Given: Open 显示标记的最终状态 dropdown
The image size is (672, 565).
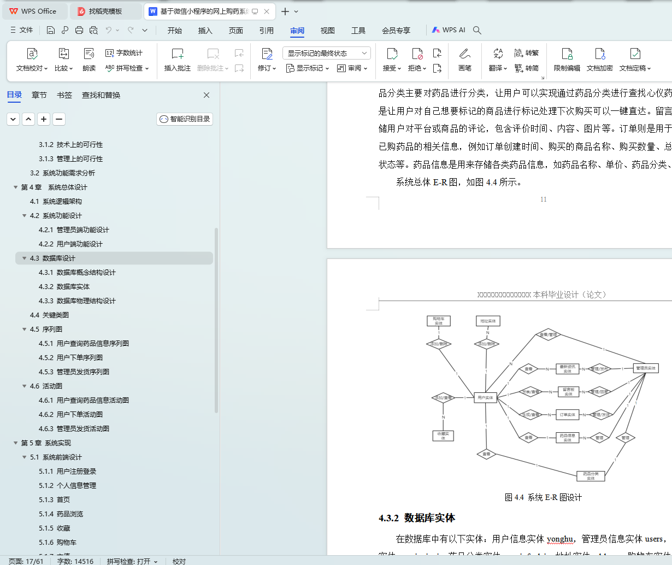Looking at the screenshot, I should (x=327, y=53).
